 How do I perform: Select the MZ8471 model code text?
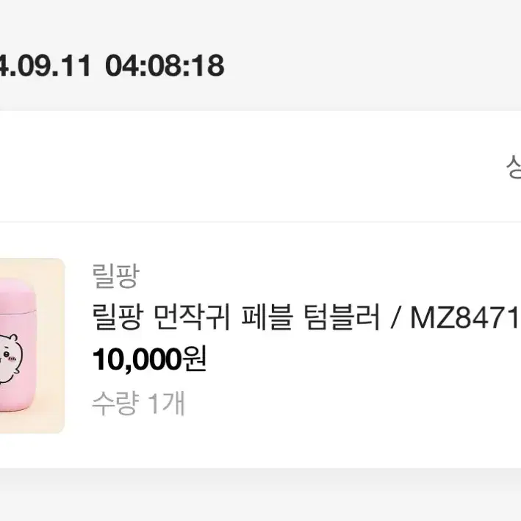[x=465, y=317]
